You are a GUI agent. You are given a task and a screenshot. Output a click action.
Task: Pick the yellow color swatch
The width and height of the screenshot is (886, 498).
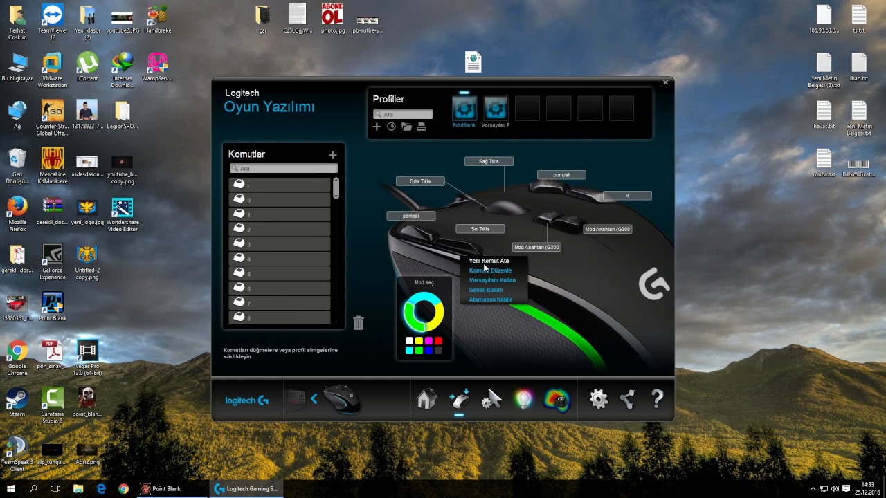click(x=419, y=341)
